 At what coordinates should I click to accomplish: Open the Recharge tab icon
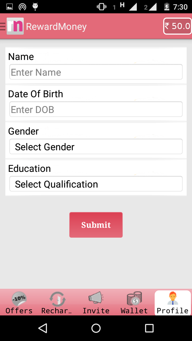pos(57,298)
